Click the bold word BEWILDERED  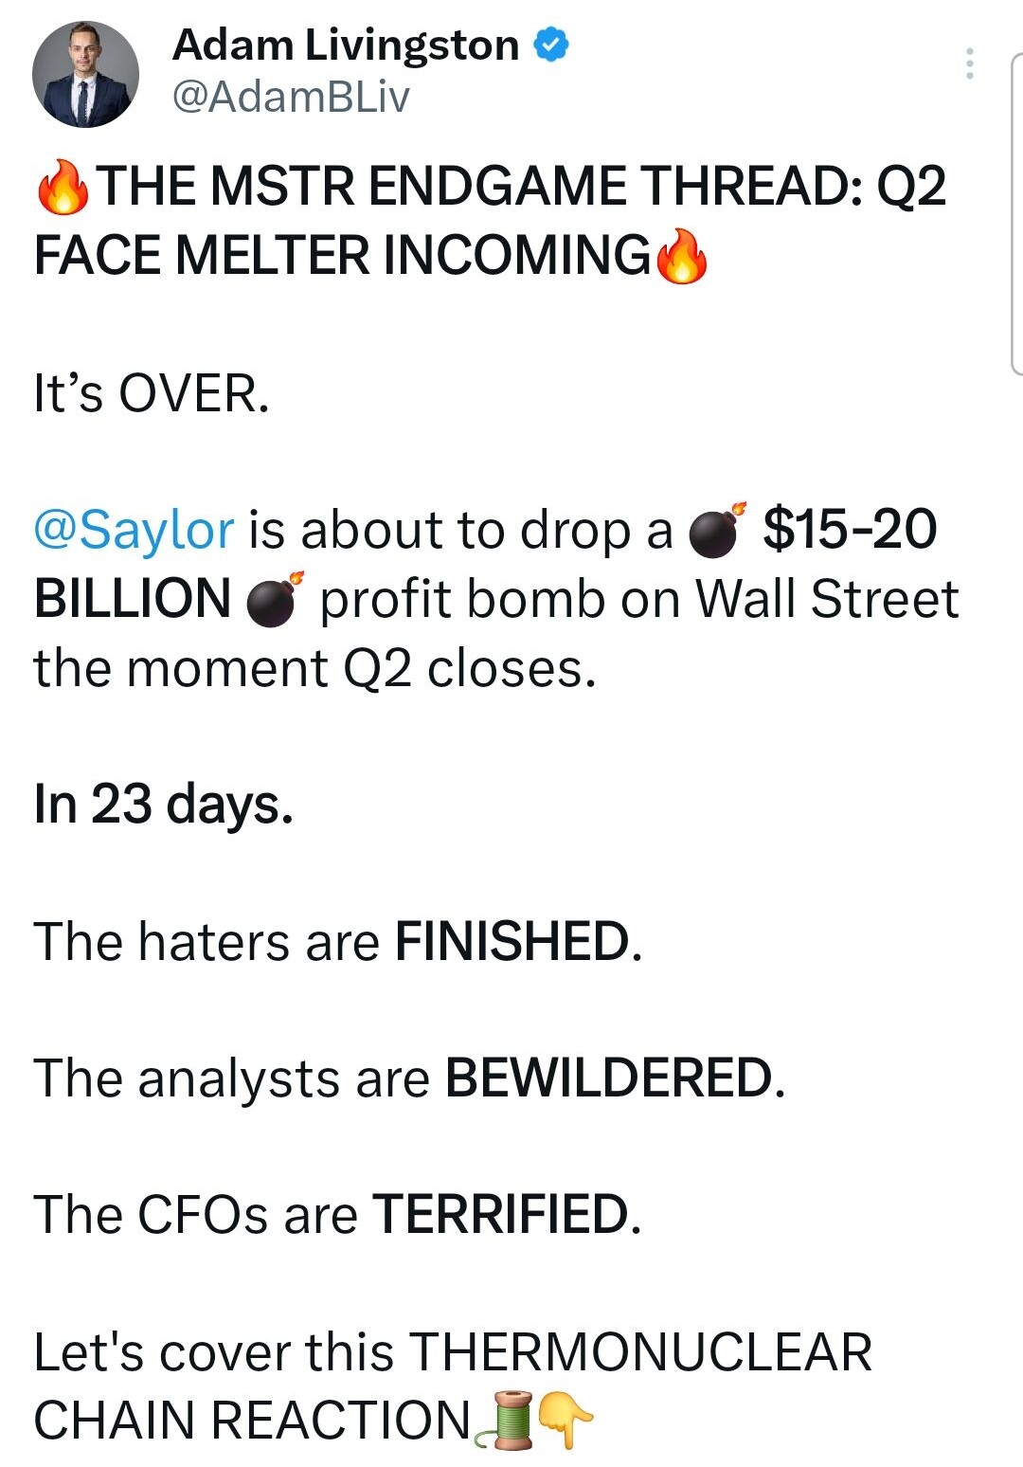click(609, 1078)
